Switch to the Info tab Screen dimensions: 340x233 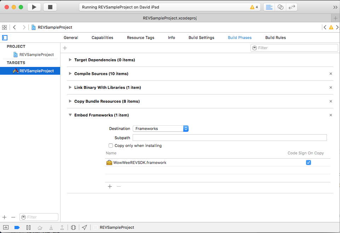[171, 38]
